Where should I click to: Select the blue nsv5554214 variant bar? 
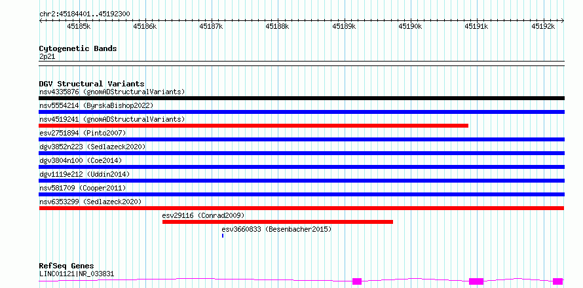tap(301, 112)
